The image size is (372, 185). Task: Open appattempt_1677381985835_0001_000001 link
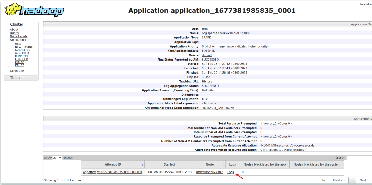pyautogui.click(x=113, y=172)
